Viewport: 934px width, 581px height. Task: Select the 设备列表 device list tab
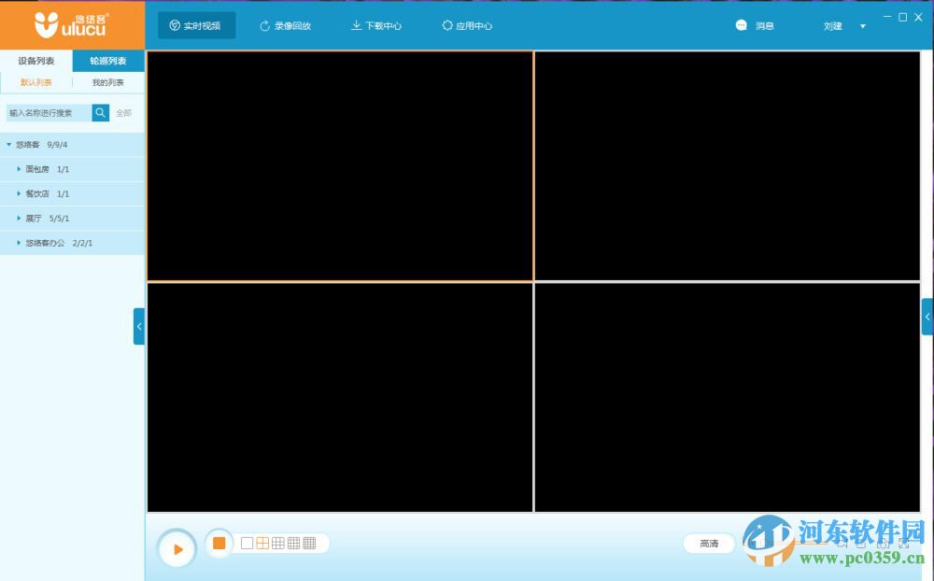coord(36,61)
